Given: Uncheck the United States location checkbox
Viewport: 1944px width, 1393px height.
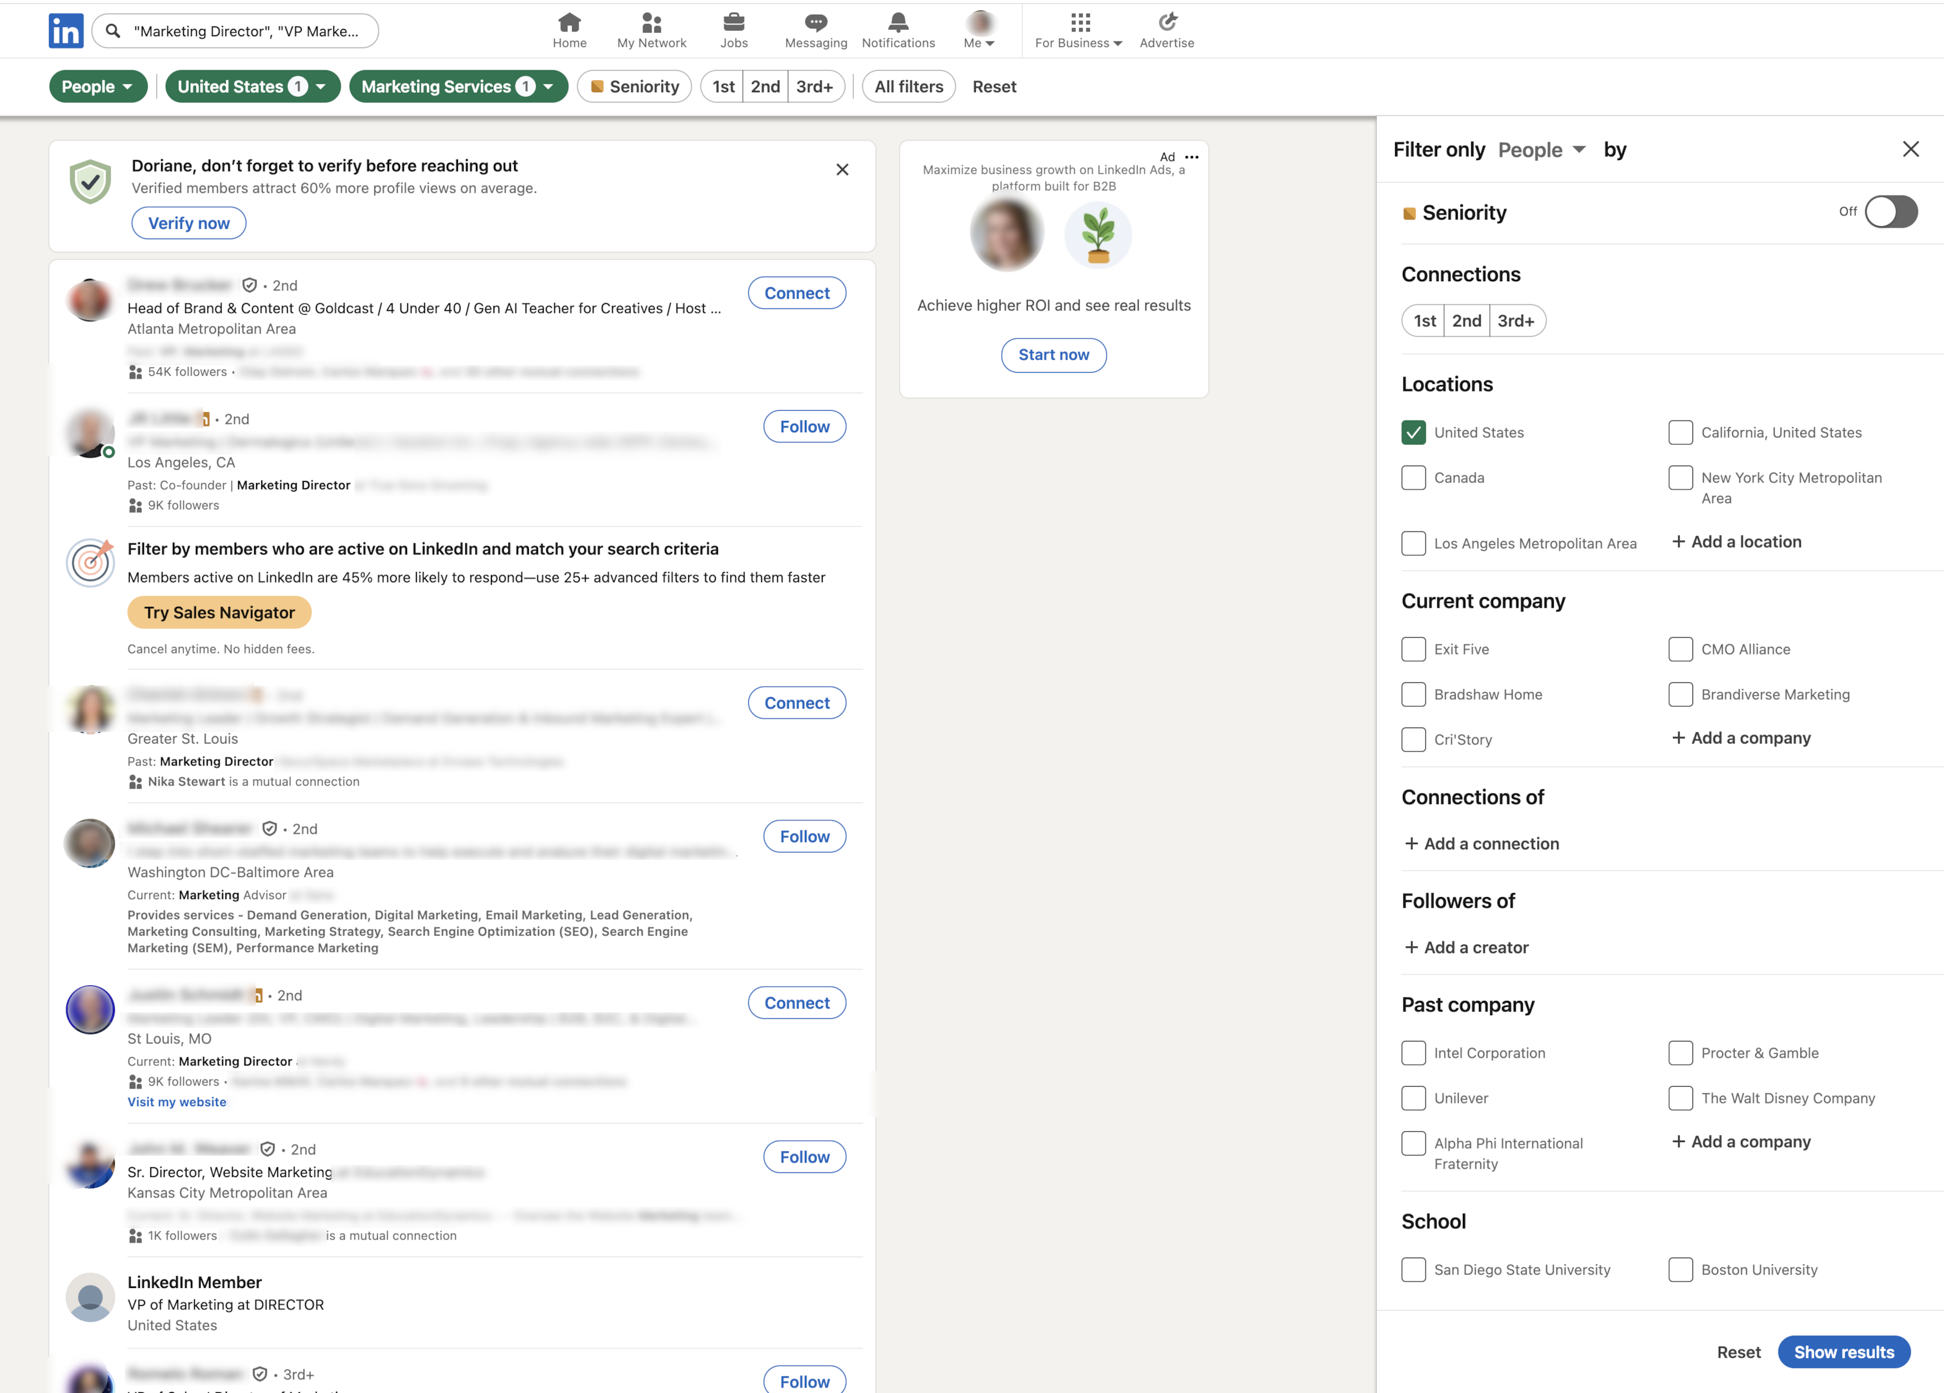Looking at the screenshot, I should coord(1413,433).
